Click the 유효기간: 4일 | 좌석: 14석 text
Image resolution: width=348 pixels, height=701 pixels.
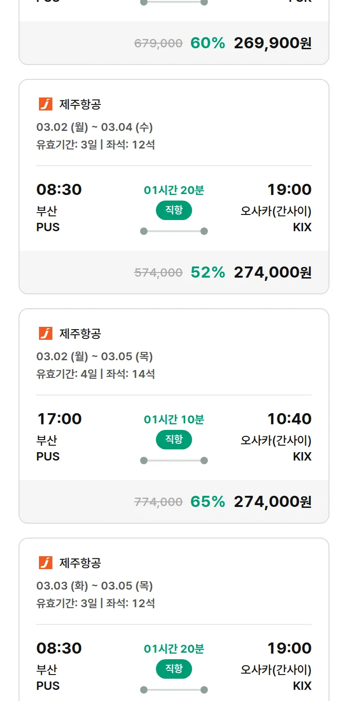(x=96, y=374)
